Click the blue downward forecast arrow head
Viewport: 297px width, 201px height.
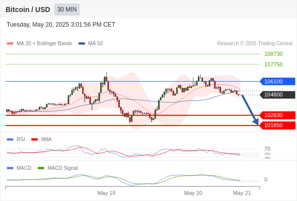256,122
